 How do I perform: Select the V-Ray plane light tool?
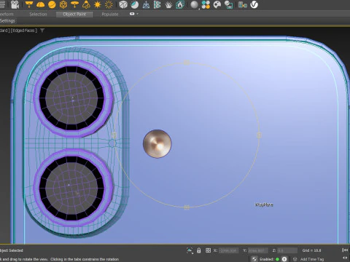(29, 4)
